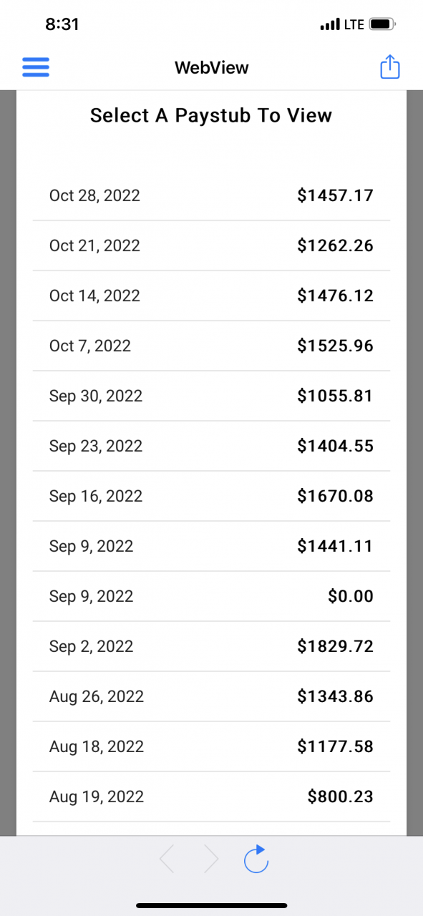The width and height of the screenshot is (423, 916).
Task: Open the Aug 19, 2022 paystub
Action: (x=211, y=796)
